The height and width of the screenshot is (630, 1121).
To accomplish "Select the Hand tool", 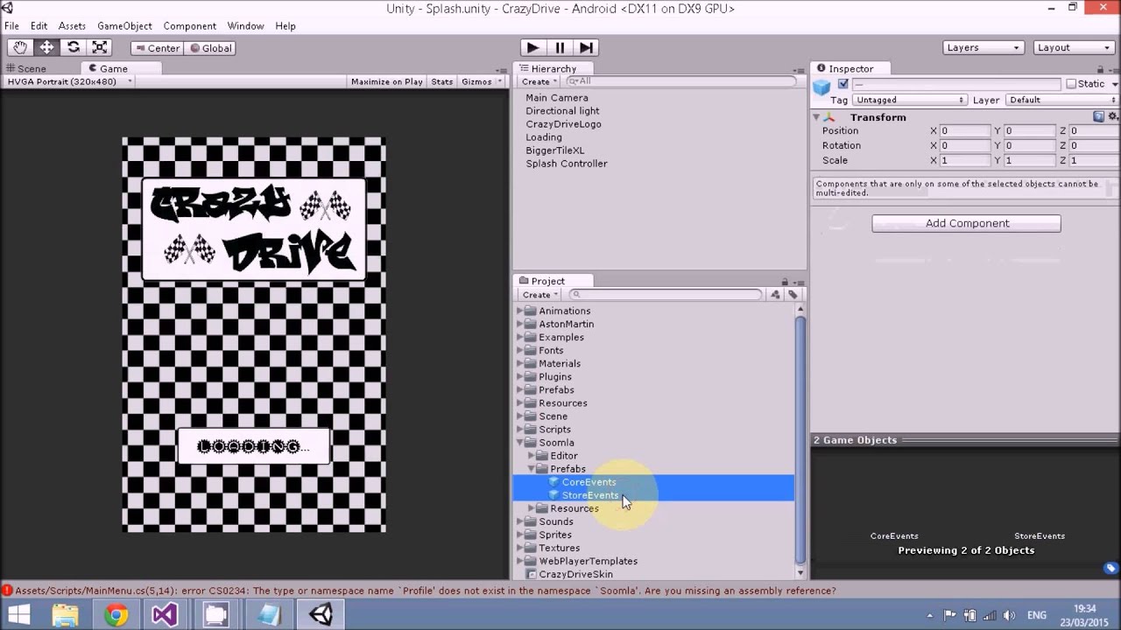I will coord(19,47).
